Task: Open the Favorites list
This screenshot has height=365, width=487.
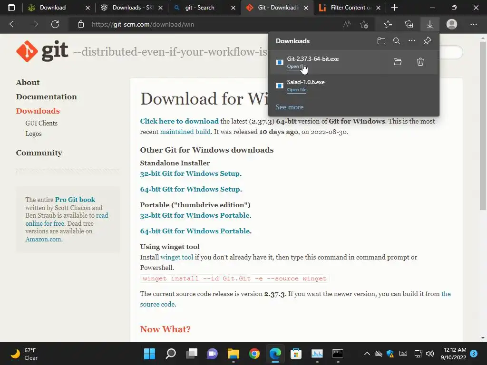Action: [x=388, y=24]
